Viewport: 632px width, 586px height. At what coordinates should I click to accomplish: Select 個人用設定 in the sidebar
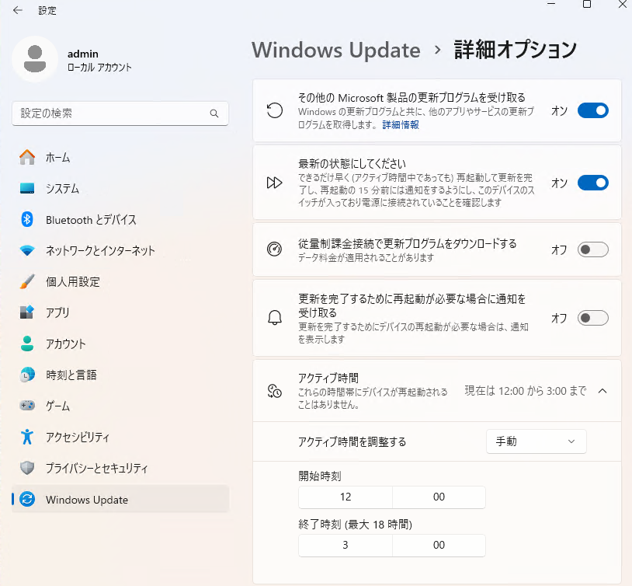120,281
